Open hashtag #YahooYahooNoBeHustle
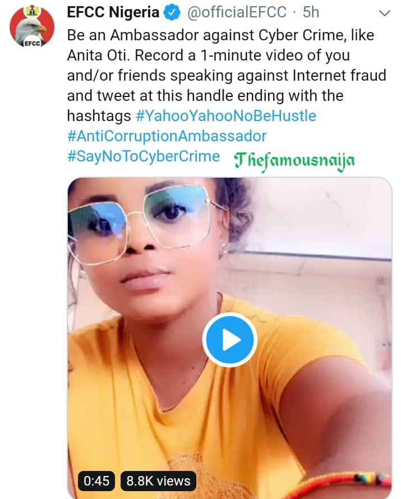Screen dimensions: 401x499 (x=226, y=116)
